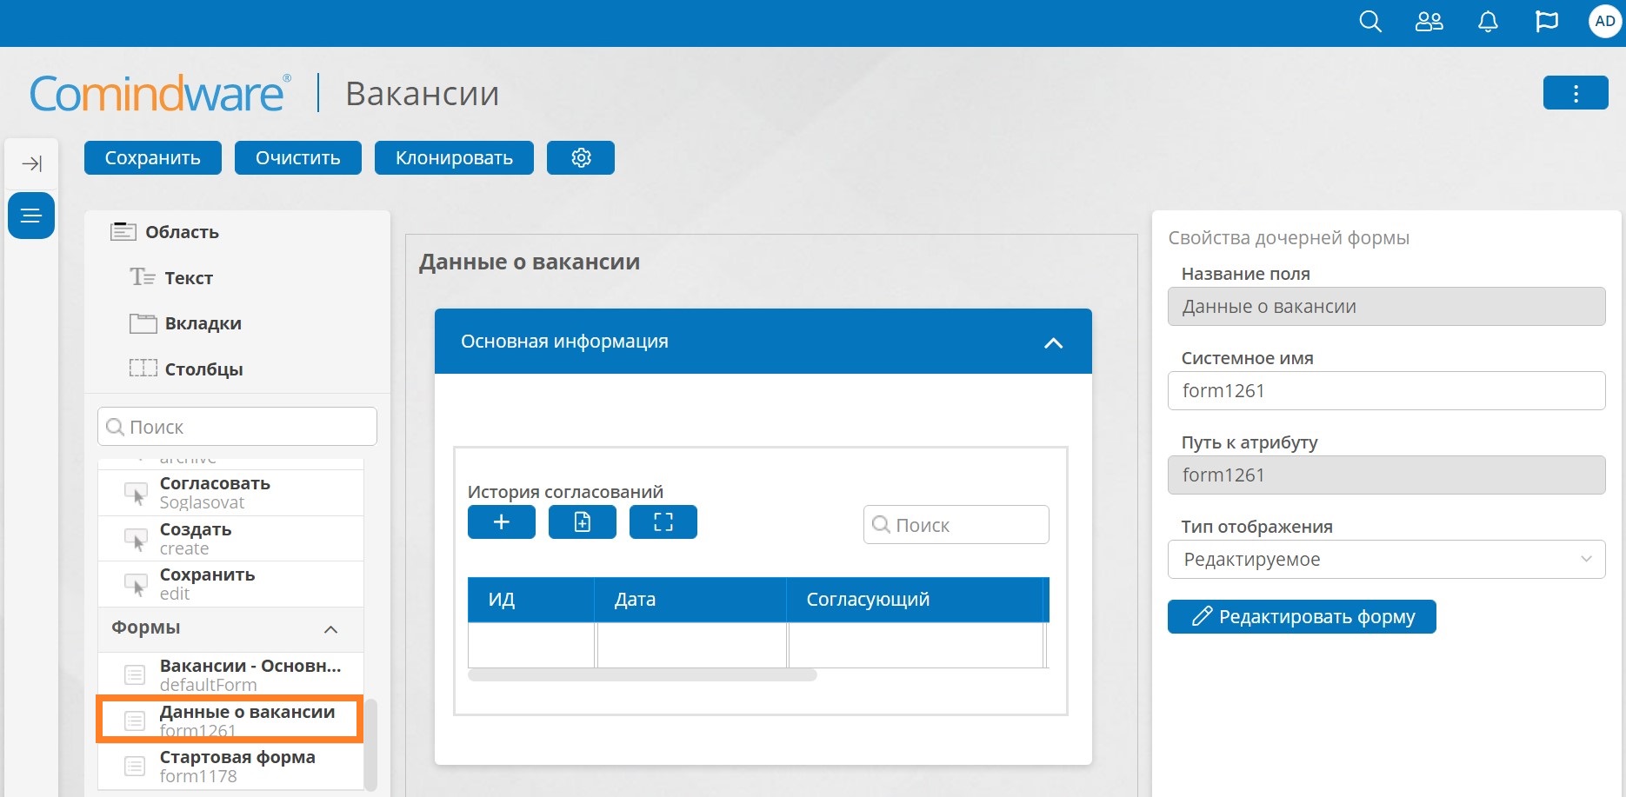Click the Клонировать button
1626x797 pixels.
(454, 158)
